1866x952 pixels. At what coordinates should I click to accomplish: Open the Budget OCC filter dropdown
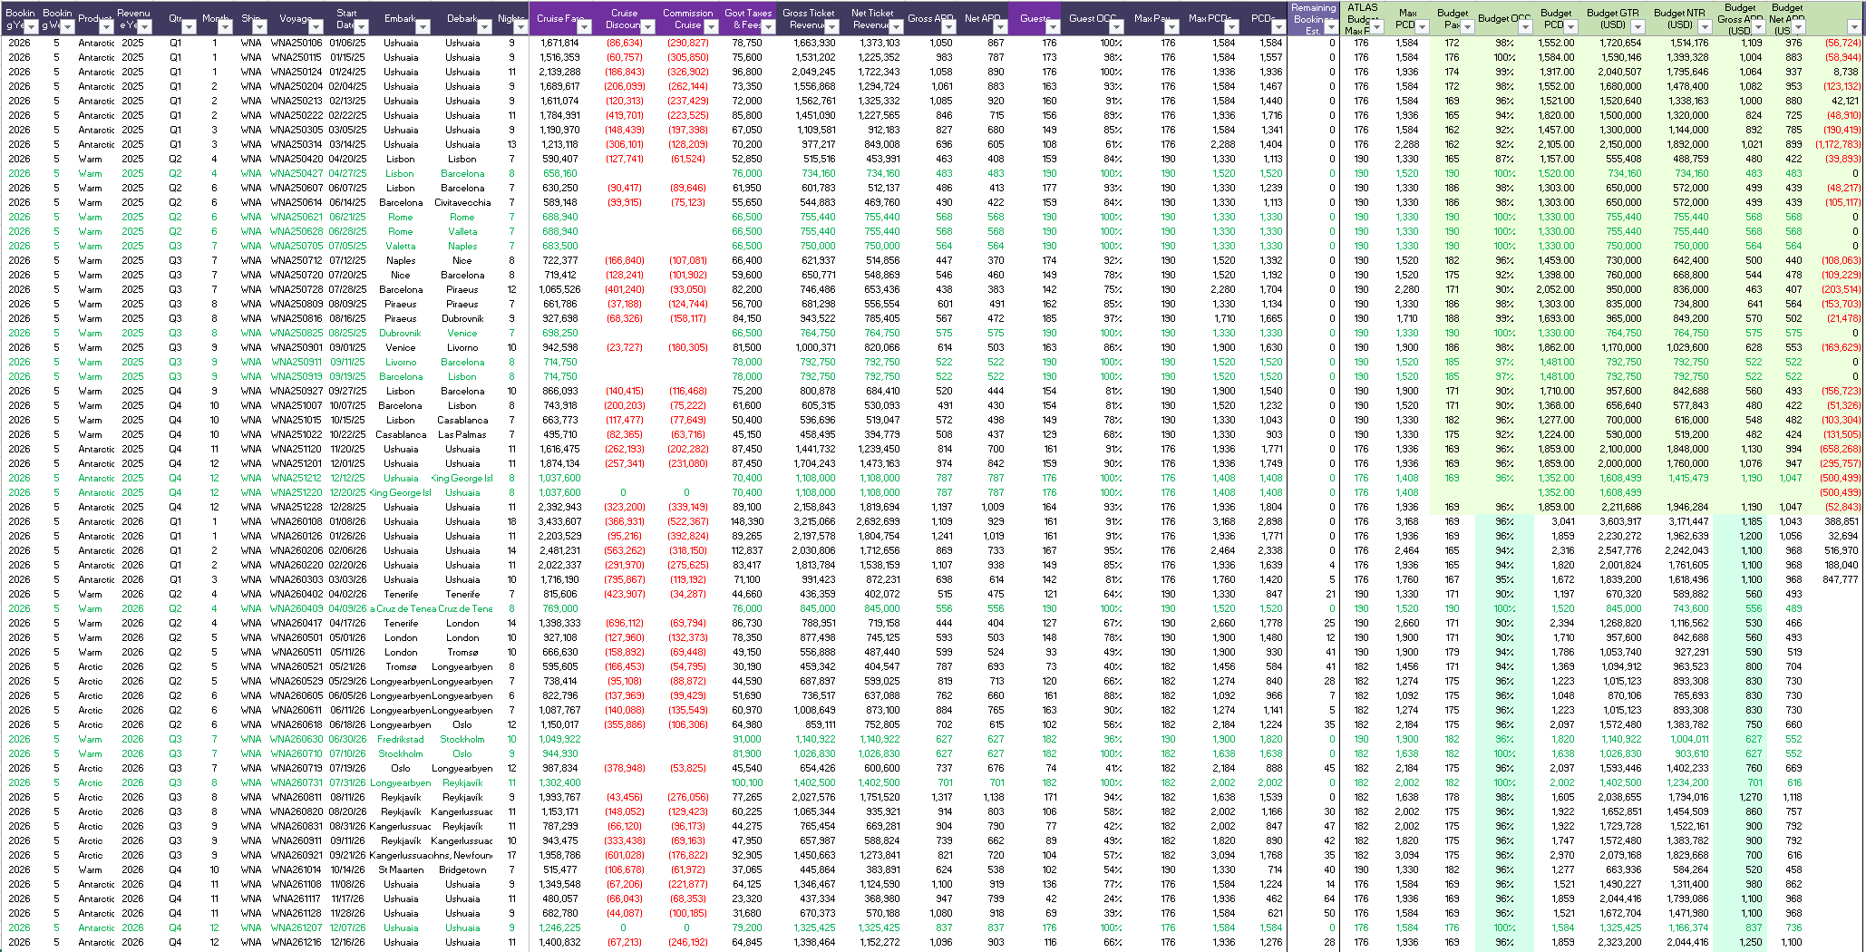1525,27
